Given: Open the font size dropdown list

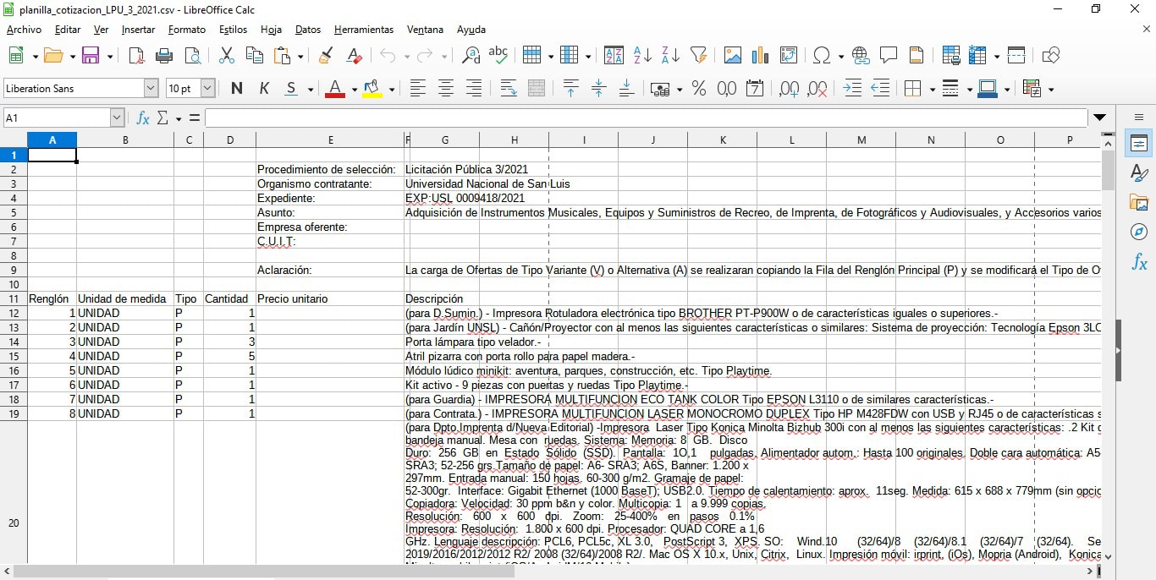Looking at the screenshot, I should pyautogui.click(x=207, y=88).
